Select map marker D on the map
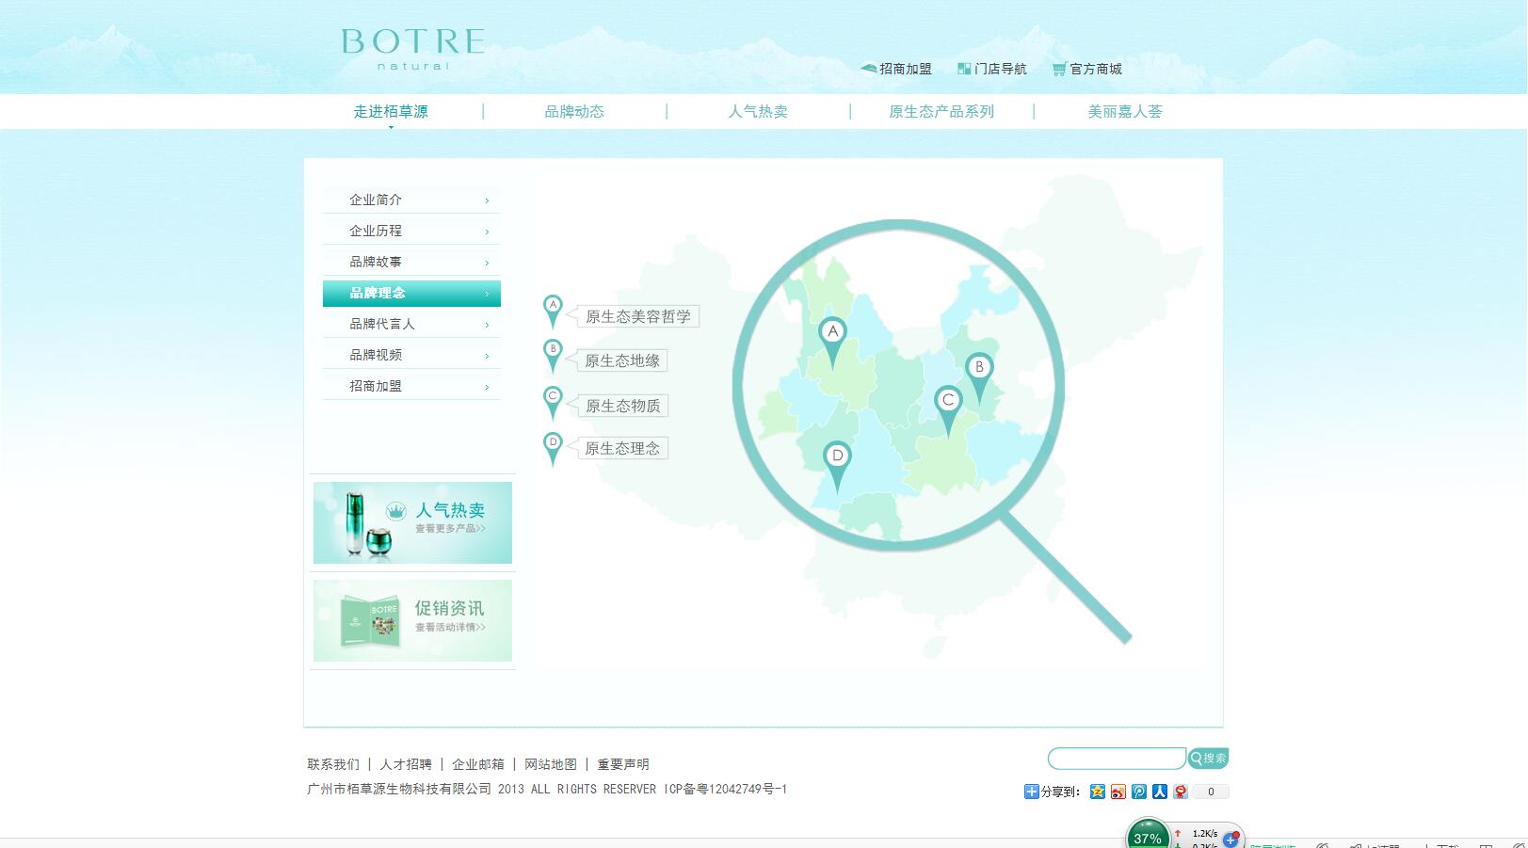This screenshot has height=848, width=1528. [837, 455]
